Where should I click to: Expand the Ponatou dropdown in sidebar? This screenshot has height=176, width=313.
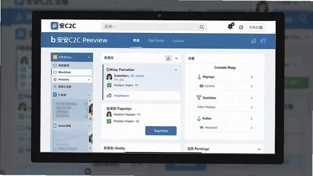click(x=89, y=80)
